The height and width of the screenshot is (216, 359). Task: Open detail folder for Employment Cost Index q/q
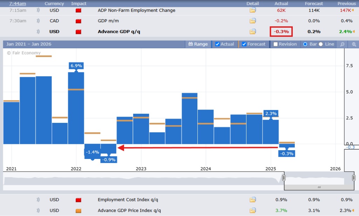[253, 200]
